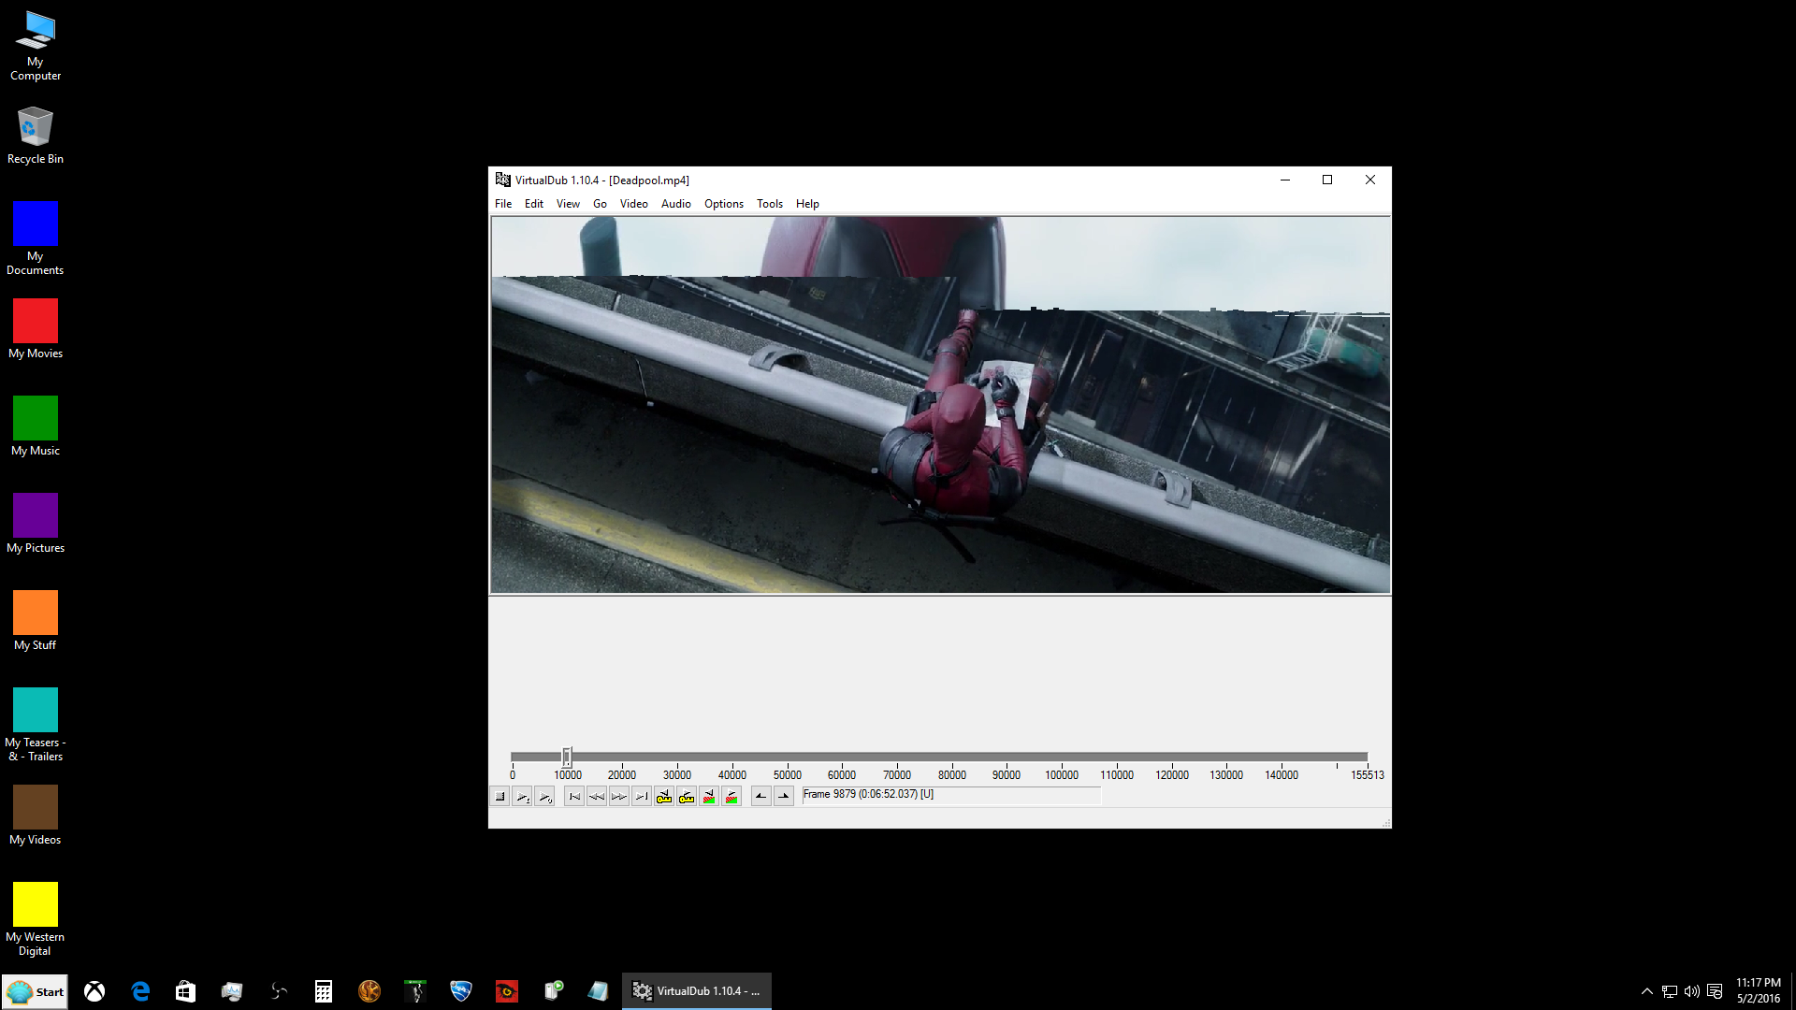Image resolution: width=1796 pixels, height=1010 pixels.
Task: Open the Video menu
Action: (x=633, y=204)
